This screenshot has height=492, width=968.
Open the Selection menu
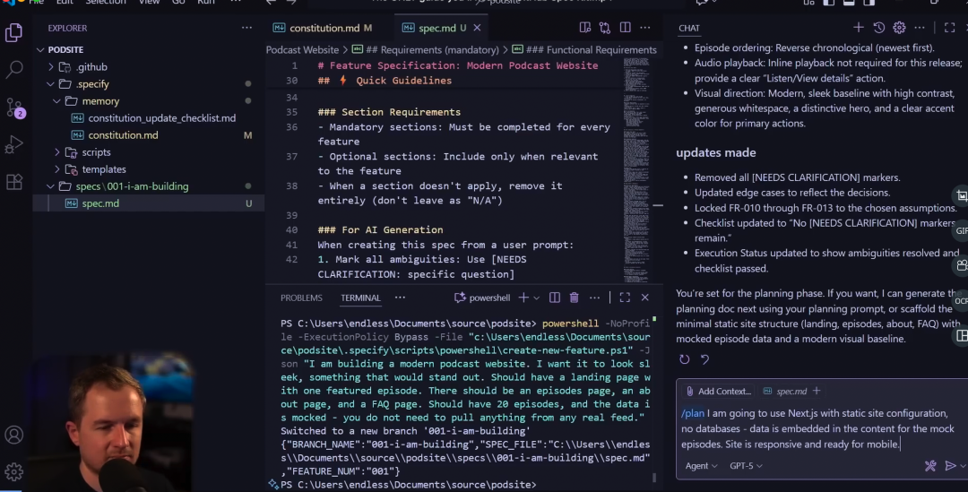[106, 2]
